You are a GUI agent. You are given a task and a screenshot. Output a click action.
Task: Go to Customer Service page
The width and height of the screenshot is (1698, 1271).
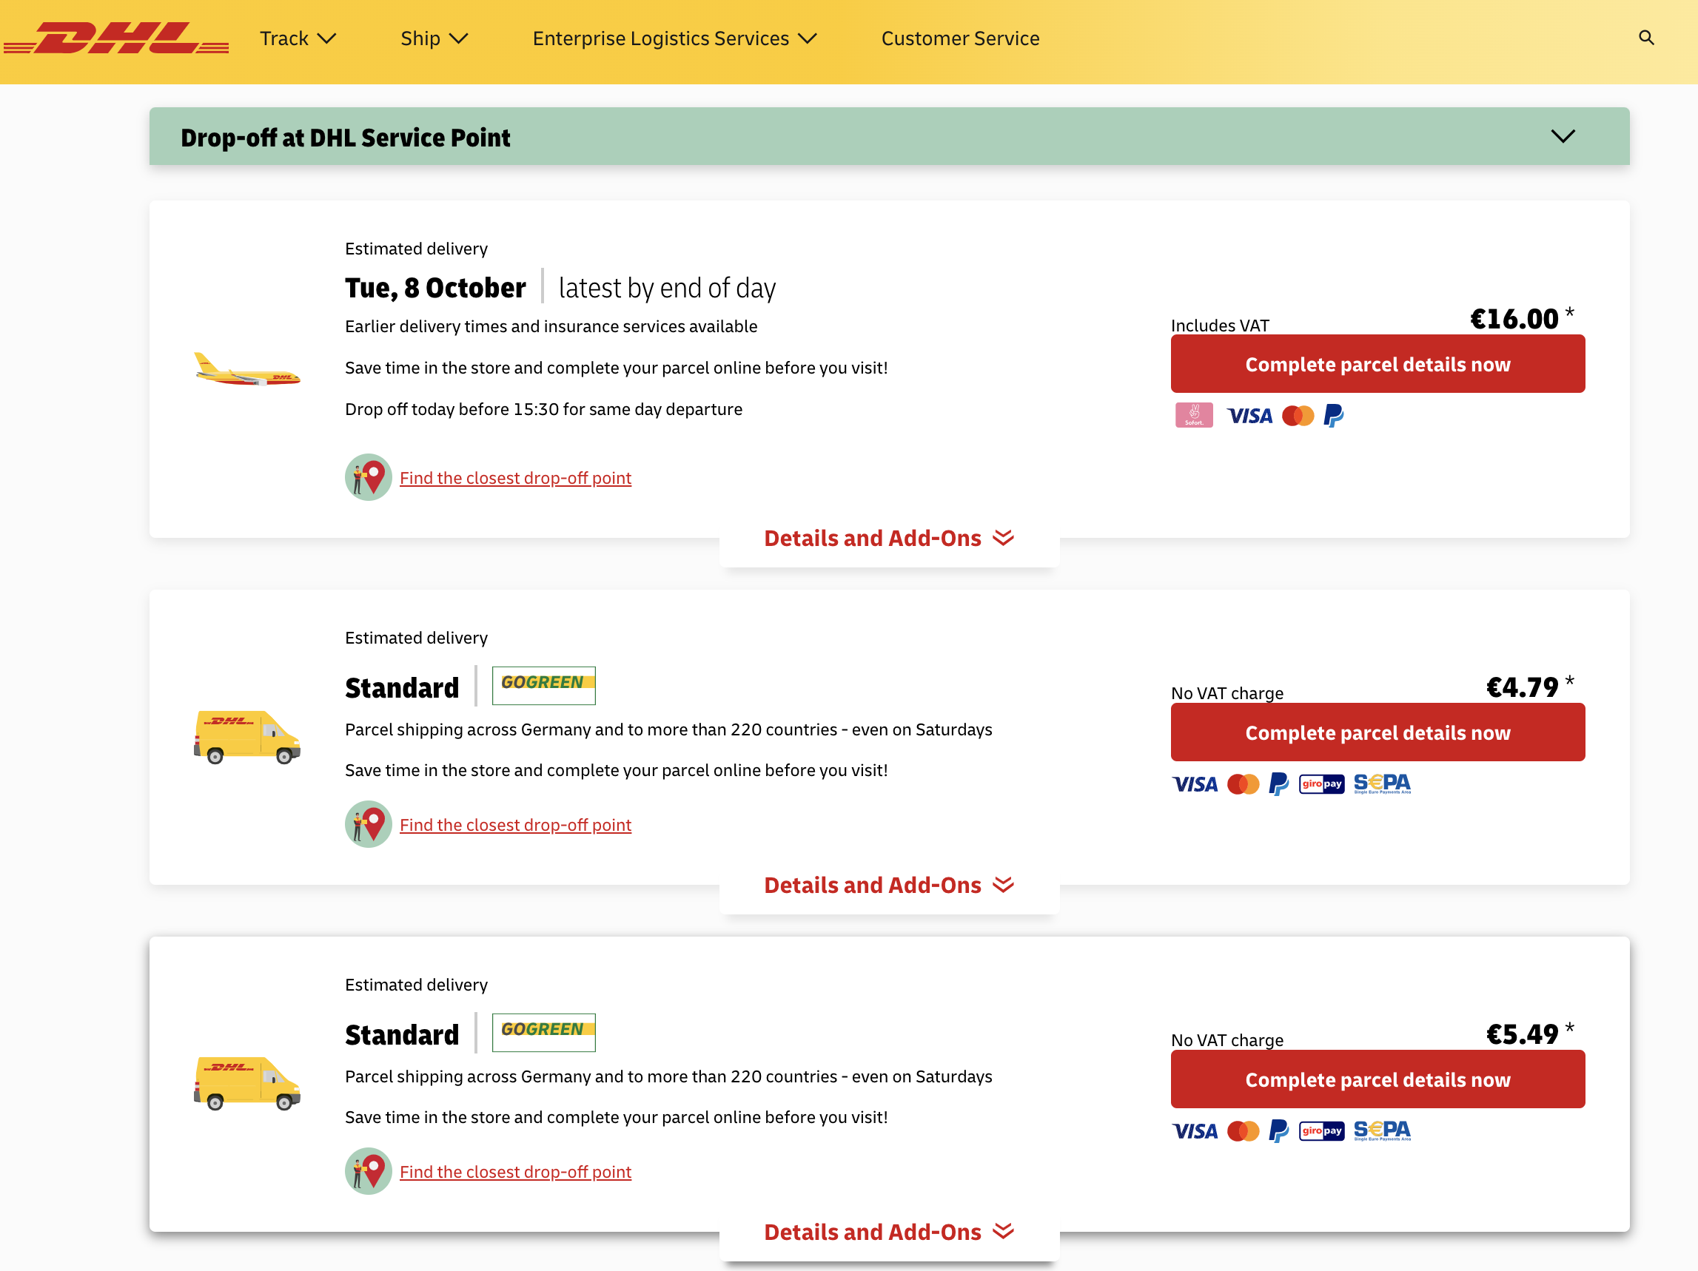tap(960, 38)
